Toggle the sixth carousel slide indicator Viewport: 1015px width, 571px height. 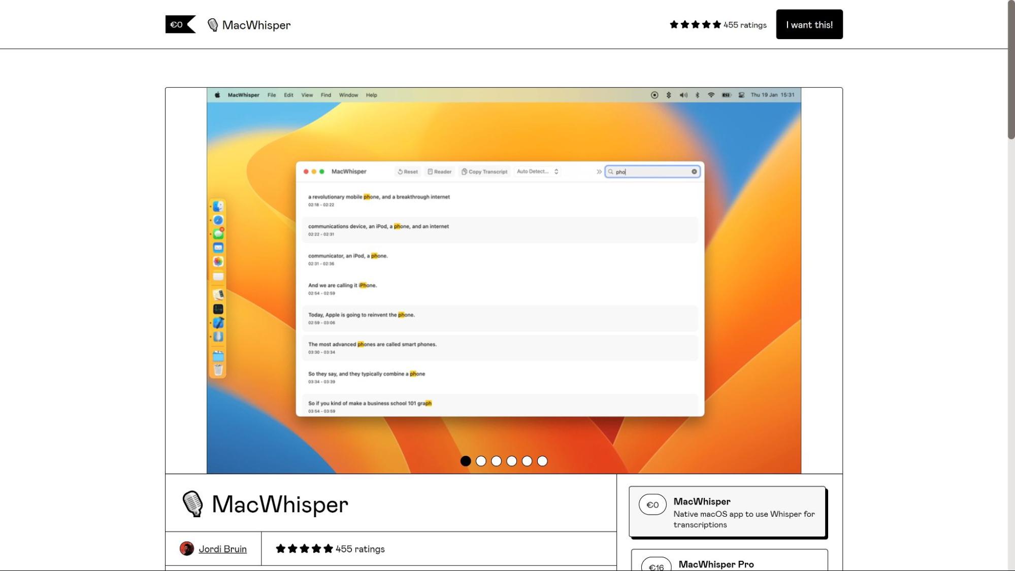(542, 460)
